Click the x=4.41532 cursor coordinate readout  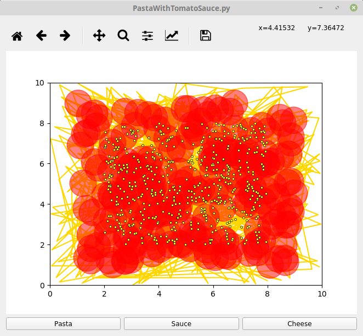point(277,28)
